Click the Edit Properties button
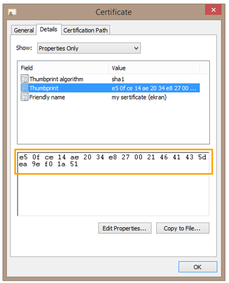This screenshot has height=283, width=229. (125, 228)
